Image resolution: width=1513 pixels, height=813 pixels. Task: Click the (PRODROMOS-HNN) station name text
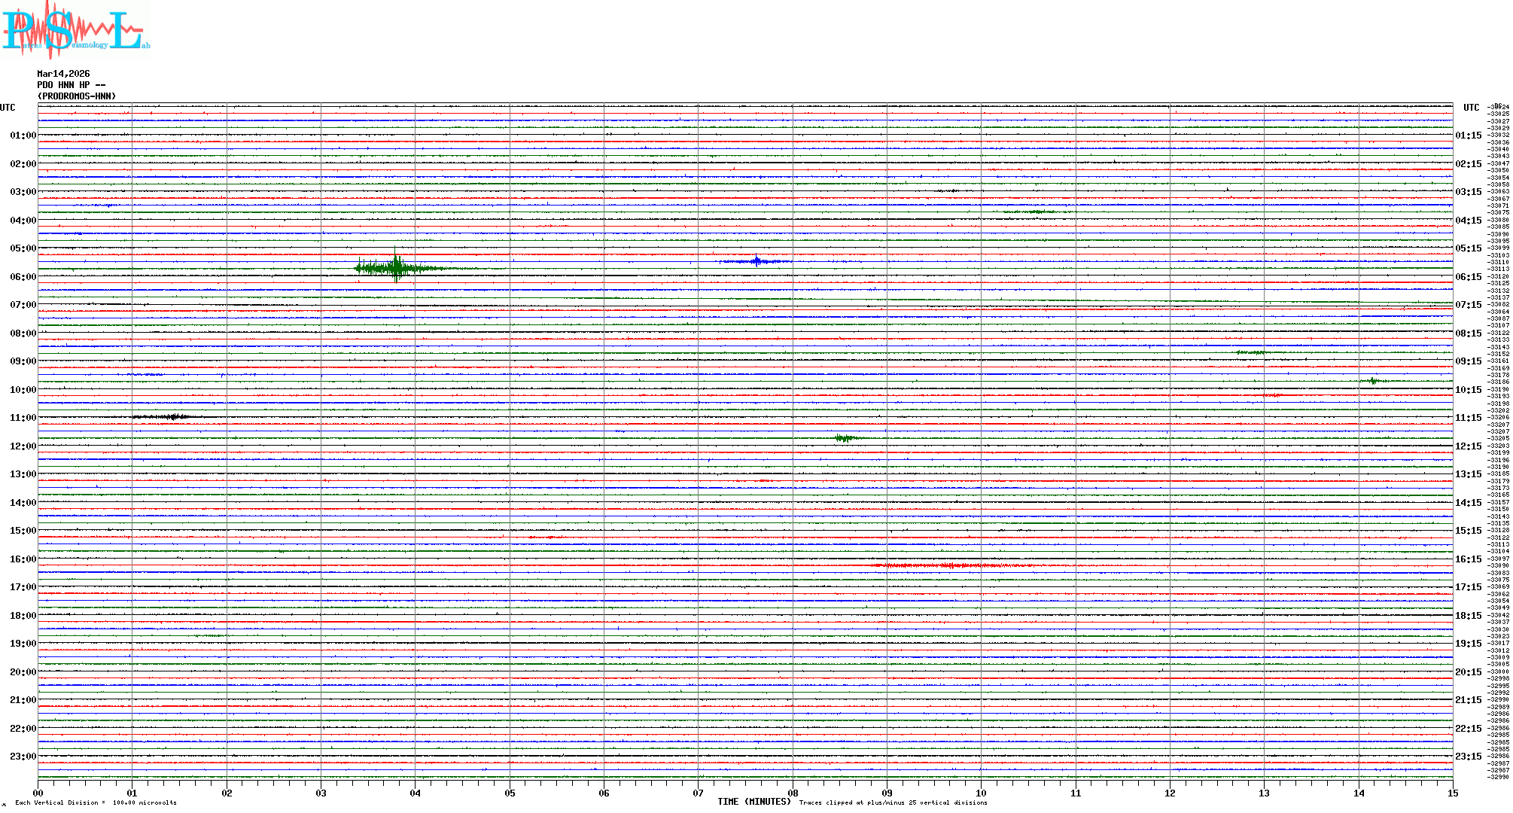click(77, 96)
